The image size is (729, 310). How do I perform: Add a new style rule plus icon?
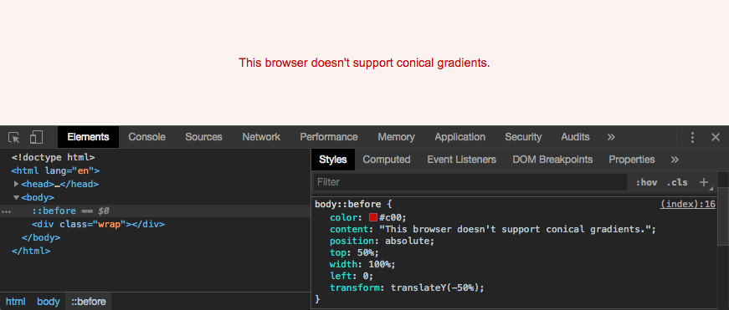click(x=705, y=182)
